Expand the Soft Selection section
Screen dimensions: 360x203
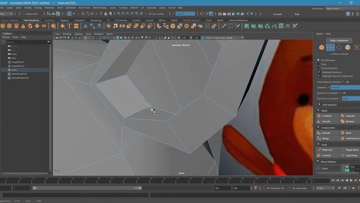coord(319,105)
